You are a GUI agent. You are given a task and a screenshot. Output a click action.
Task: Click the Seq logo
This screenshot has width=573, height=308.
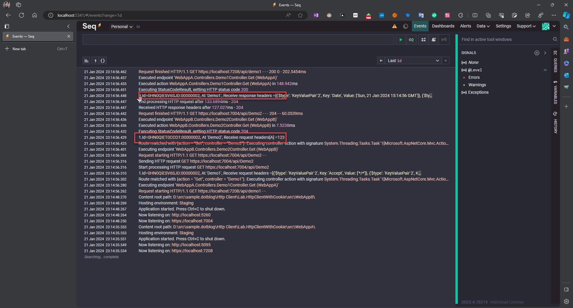point(92,26)
